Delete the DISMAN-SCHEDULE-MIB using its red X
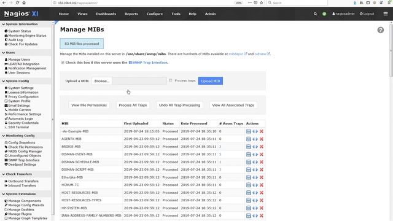Image resolution: width=393 pixels, height=221 pixels. 262,162
